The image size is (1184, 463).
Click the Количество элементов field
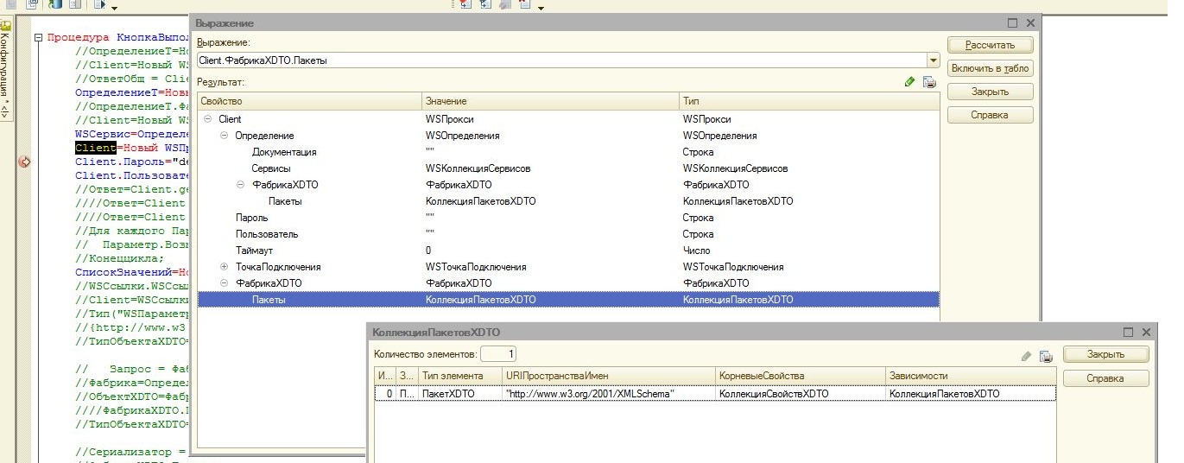tap(498, 354)
